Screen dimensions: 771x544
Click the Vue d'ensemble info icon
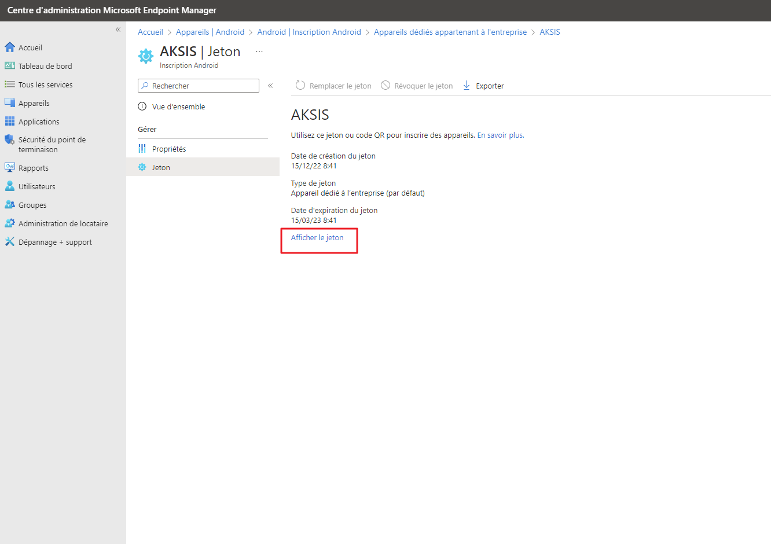coord(142,106)
